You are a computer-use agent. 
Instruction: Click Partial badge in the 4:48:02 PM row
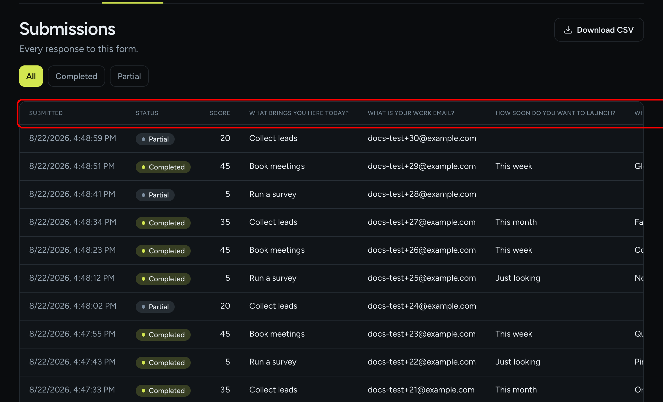coord(155,307)
